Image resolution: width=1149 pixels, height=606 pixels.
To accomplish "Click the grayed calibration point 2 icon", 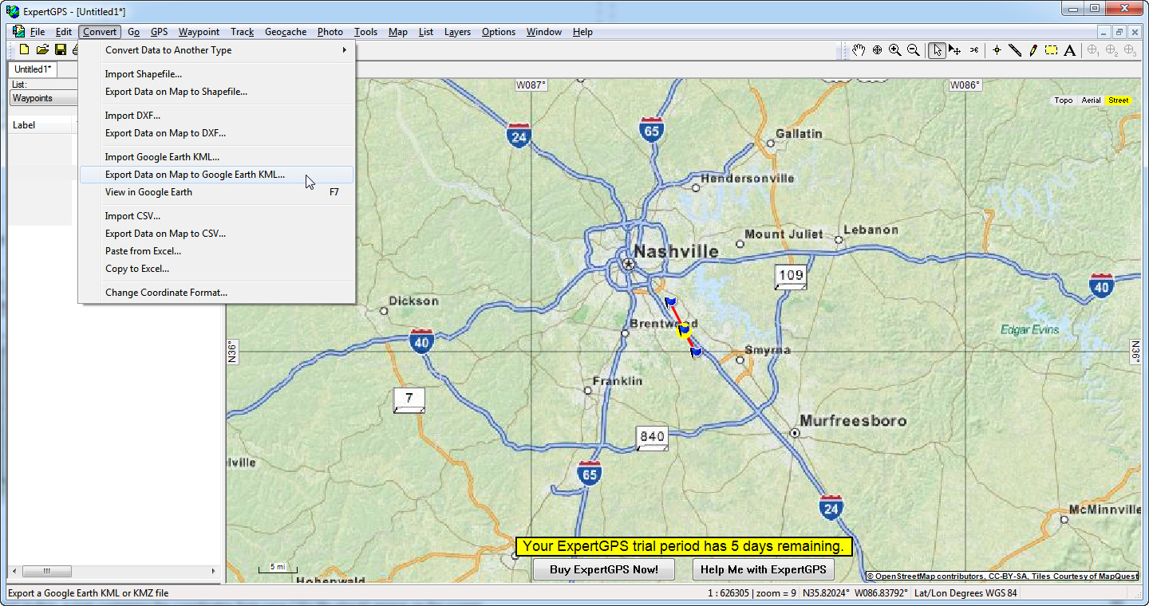I will click(1111, 50).
